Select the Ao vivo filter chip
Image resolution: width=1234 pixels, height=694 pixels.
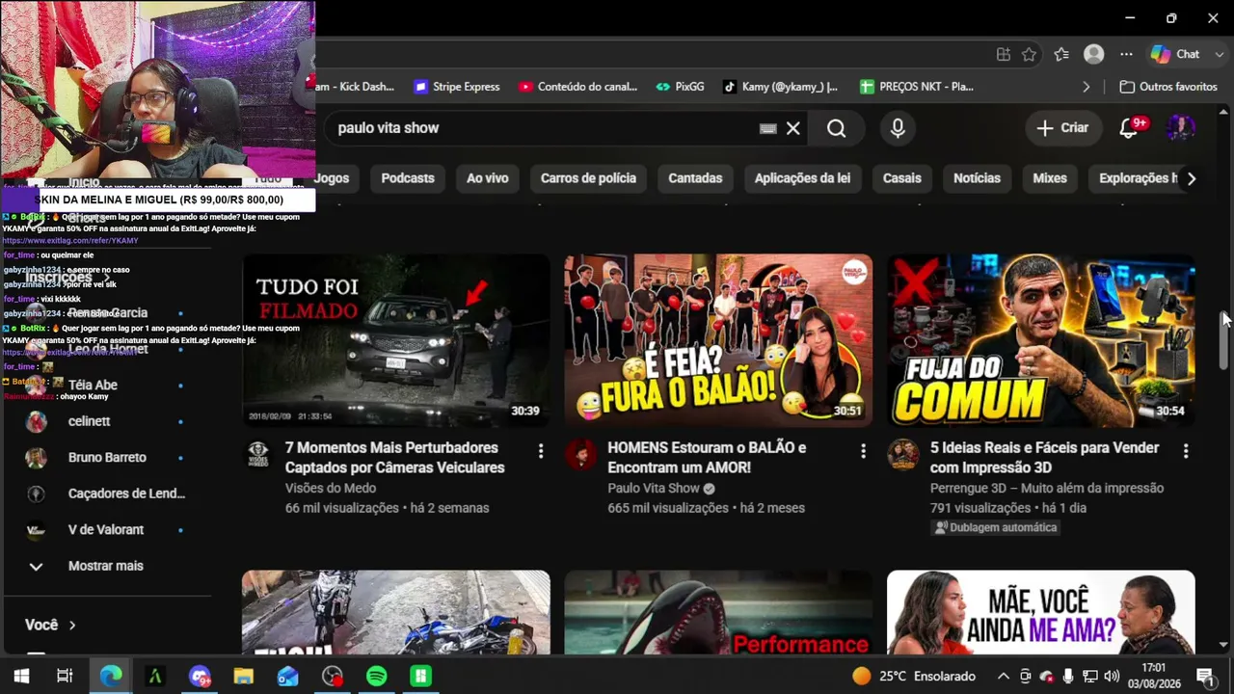(488, 178)
